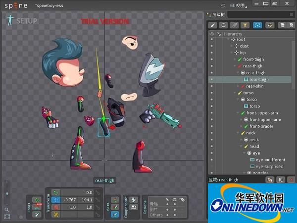Click the rename button for rear-thigh region
The image size is (297, 223).
(281, 179)
